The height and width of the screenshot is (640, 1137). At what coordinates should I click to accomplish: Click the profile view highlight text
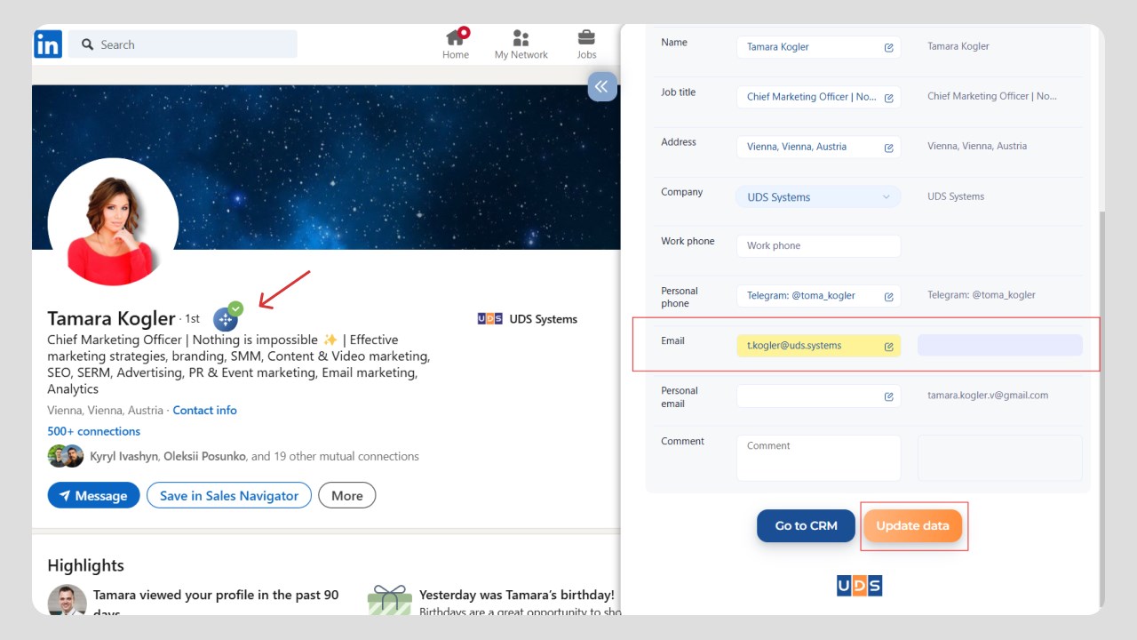(216, 602)
